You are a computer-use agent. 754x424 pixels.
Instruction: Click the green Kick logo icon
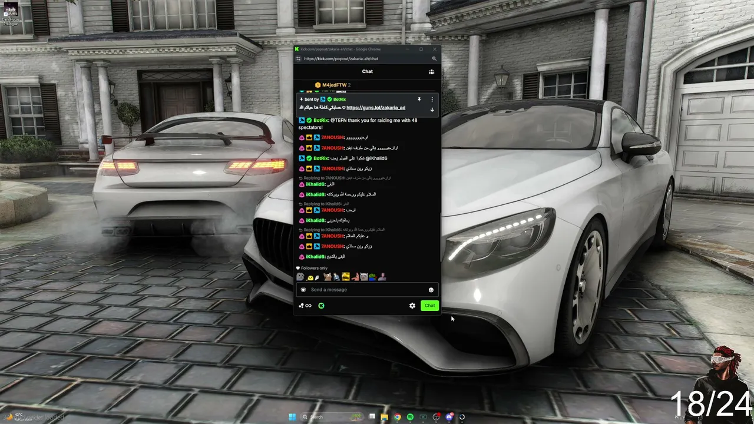pos(321,306)
